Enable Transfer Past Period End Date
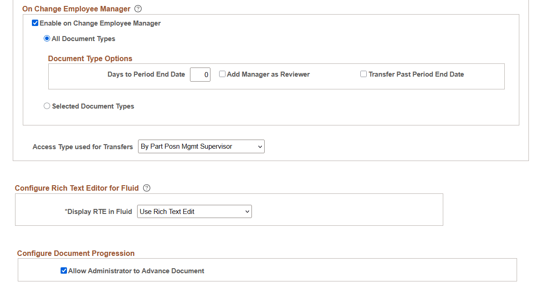Image resolution: width=533 pixels, height=286 pixels. tap(364, 74)
